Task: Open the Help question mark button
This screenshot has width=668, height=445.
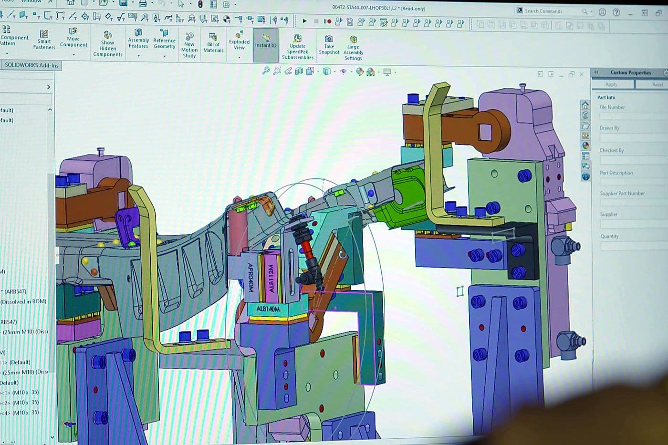Action: click(616, 12)
